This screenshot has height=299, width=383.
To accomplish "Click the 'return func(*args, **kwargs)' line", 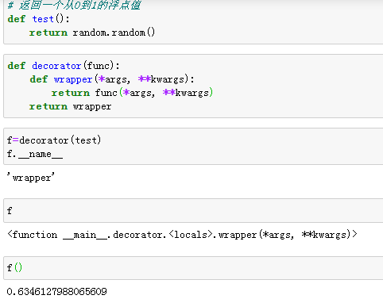I will [132, 93].
